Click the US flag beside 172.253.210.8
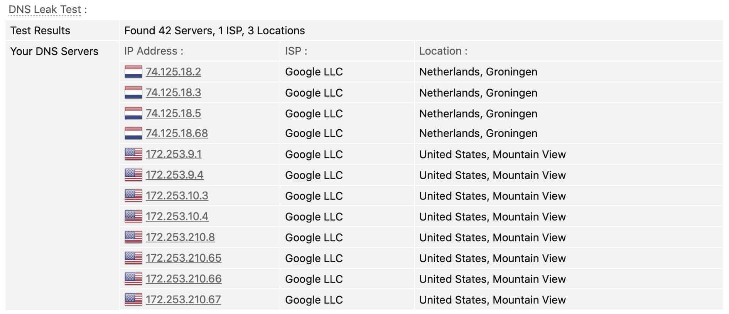Image resolution: width=729 pixels, height=314 pixels. [x=133, y=237]
